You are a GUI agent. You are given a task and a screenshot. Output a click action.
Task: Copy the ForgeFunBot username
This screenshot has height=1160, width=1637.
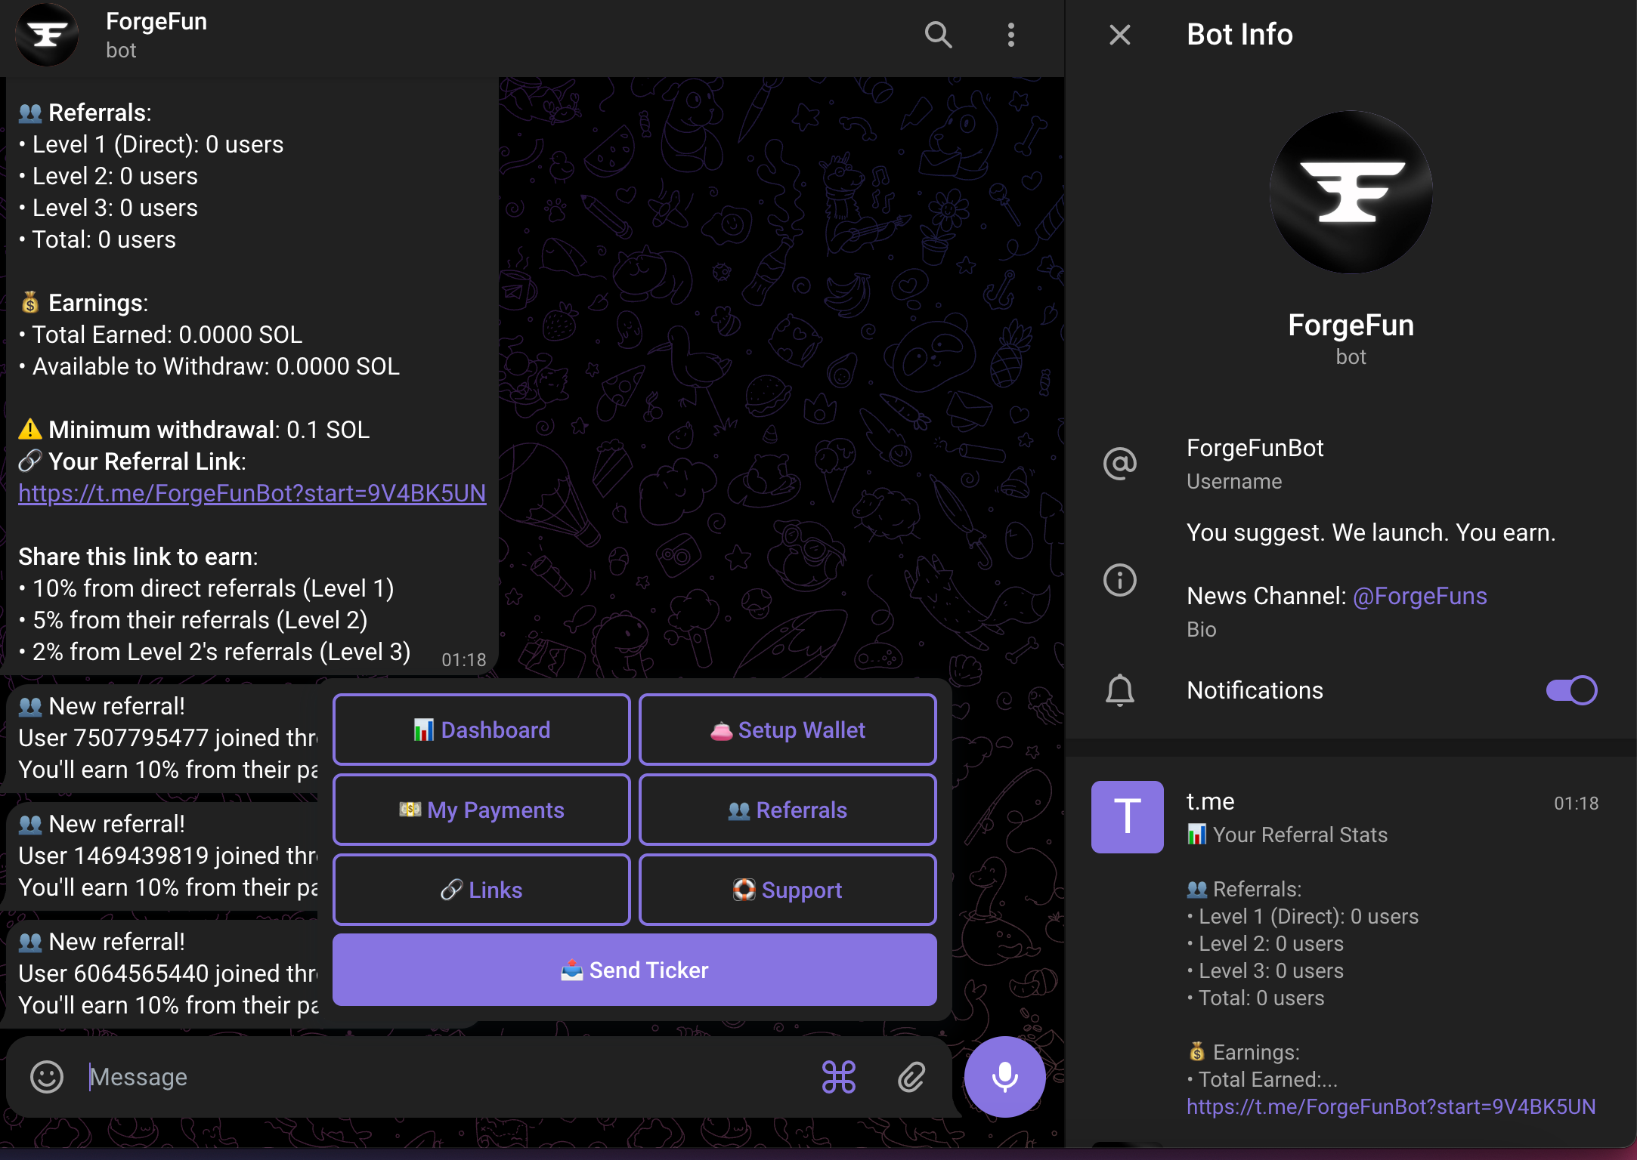pyautogui.click(x=1255, y=448)
